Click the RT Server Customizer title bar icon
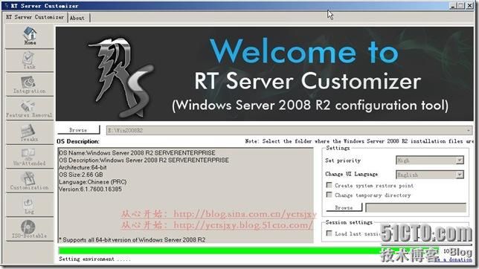 [x=7, y=5]
